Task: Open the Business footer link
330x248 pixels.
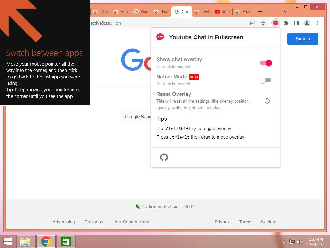Action: 94,222
